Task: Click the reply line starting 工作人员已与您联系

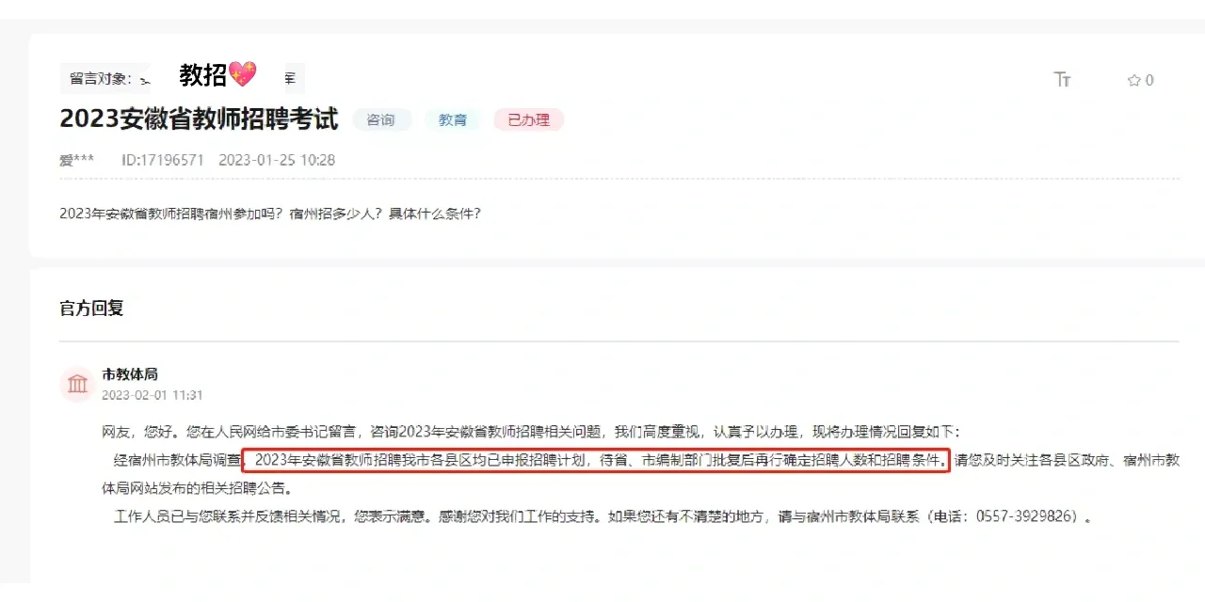Action: pos(602,516)
